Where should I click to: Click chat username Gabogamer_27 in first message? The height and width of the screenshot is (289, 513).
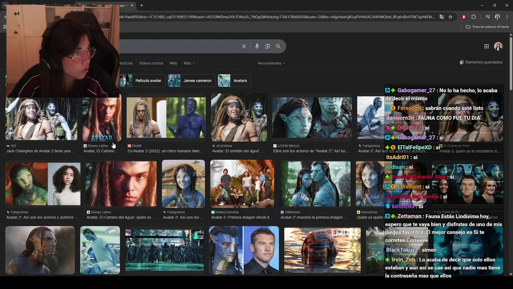(416, 91)
